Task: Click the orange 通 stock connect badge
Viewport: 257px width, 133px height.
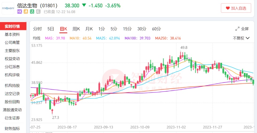Action: point(26,12)
